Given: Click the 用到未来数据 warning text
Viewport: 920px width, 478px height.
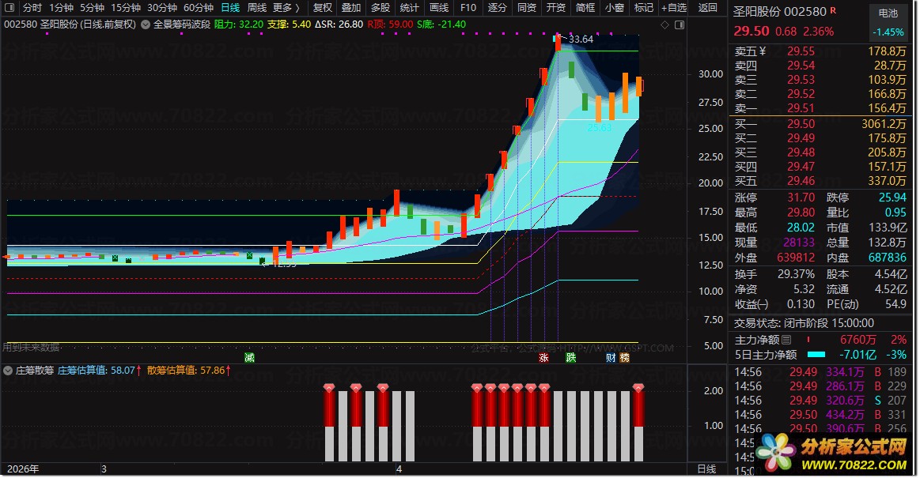Looking at the screenshot, I should pyautogui.click(x=31, y=348).
